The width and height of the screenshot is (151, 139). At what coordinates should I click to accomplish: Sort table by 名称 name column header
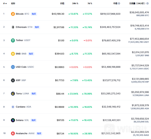pyautogui.click(x=13, y=4)
